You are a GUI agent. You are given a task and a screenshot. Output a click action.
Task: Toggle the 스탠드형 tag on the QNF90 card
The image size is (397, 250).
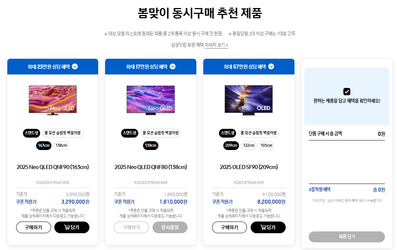tap(31, 133)
